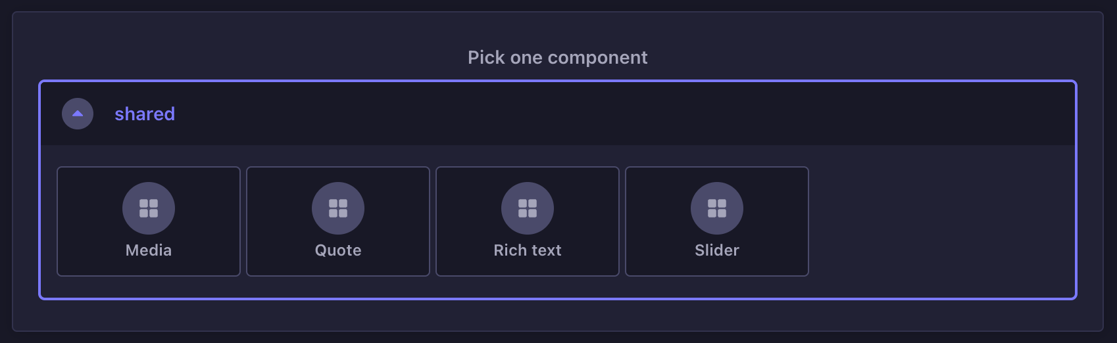Collapse the shared category with the arrow button

pos(78,114)
